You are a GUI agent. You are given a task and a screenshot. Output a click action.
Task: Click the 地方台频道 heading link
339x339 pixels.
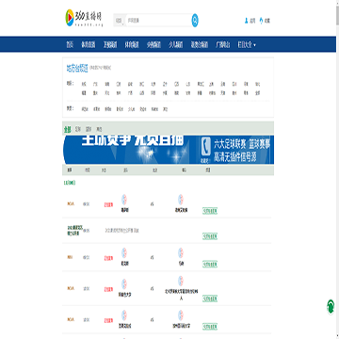pyautogui.click(x=77, y=68)
